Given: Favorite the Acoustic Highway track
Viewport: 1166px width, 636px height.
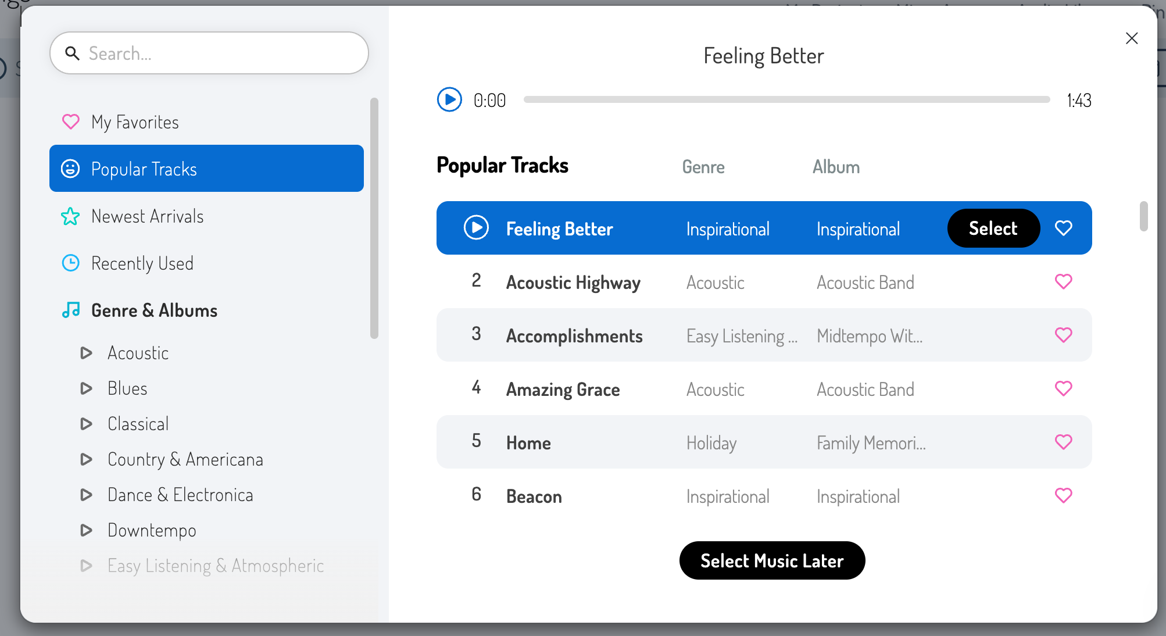Looking at the screenshot, I should [1063, 282].
